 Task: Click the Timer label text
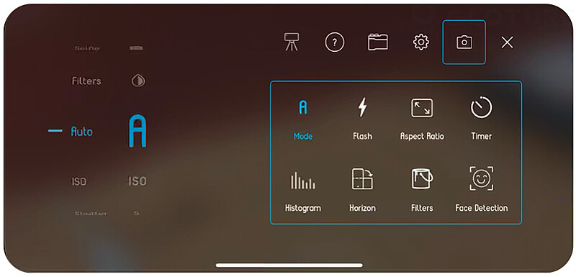tap(482, 137)
